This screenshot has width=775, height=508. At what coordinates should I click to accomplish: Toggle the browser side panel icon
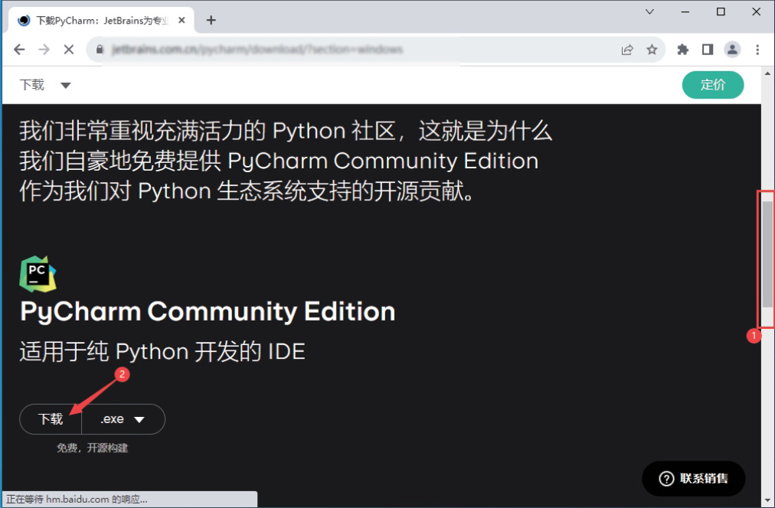708,50
